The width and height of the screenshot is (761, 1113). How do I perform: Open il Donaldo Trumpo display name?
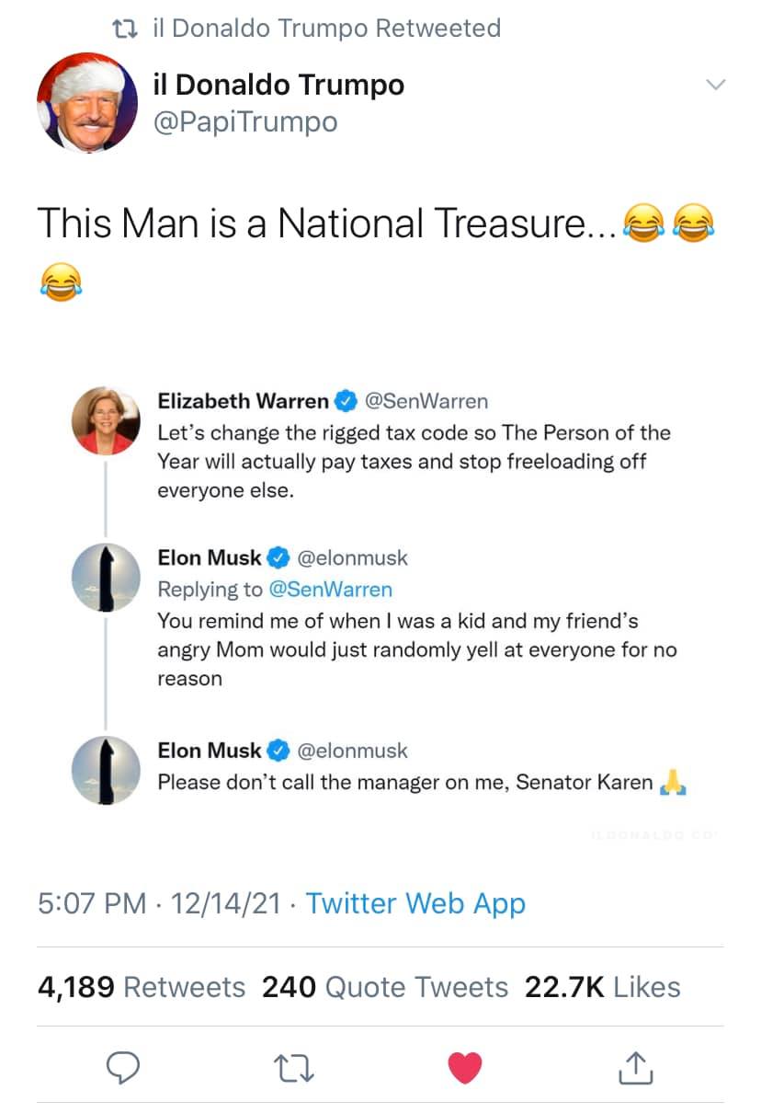coord(279,86)
